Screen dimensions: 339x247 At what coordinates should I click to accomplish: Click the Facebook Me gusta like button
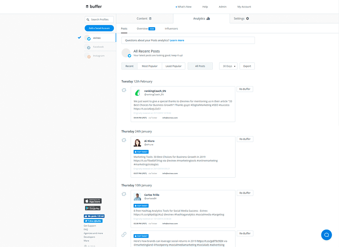point(94,216)
